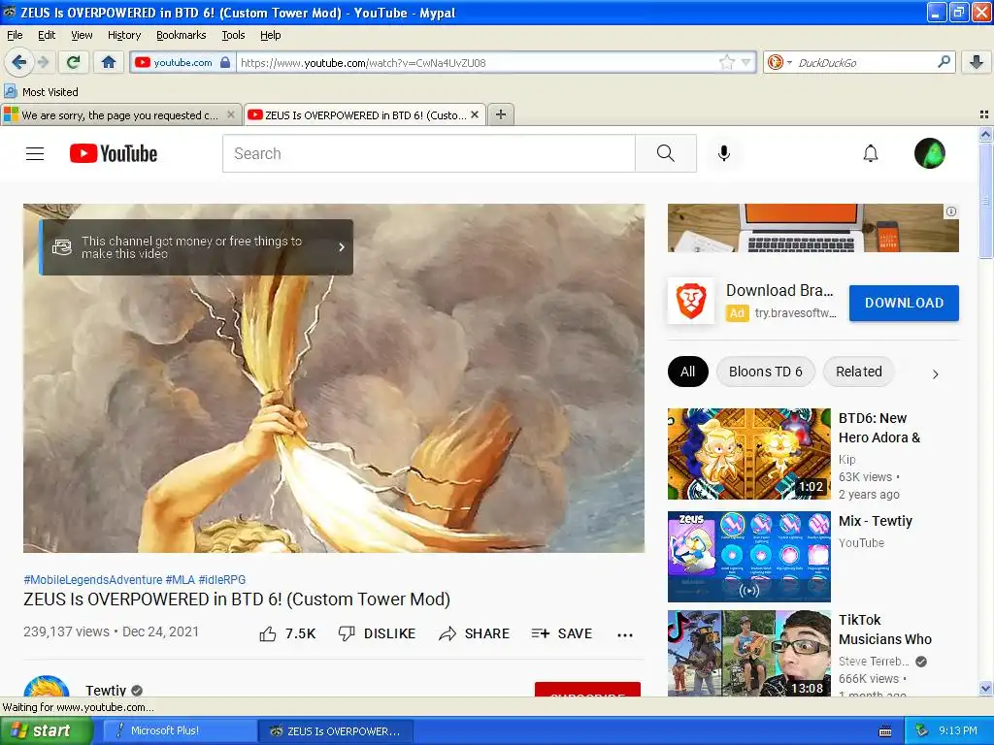Click the ZEUS video player
The height and width of the screenshot is (745, 994).
pos(334,378)
